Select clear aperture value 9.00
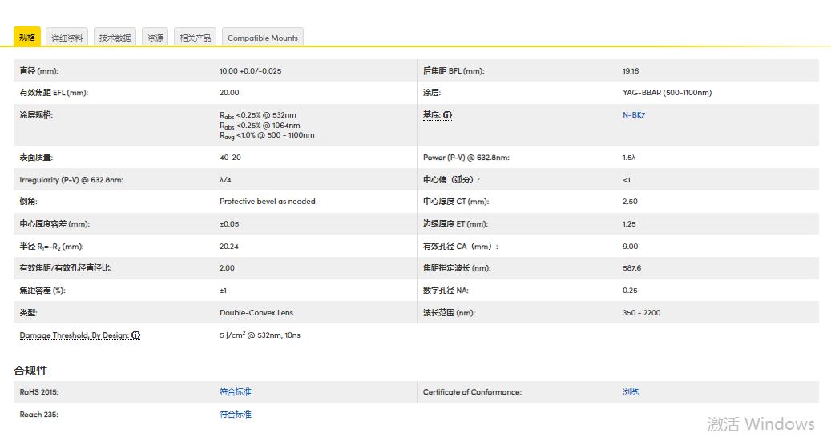The height and width of the screenshot is (437, 831). point(630,246)
